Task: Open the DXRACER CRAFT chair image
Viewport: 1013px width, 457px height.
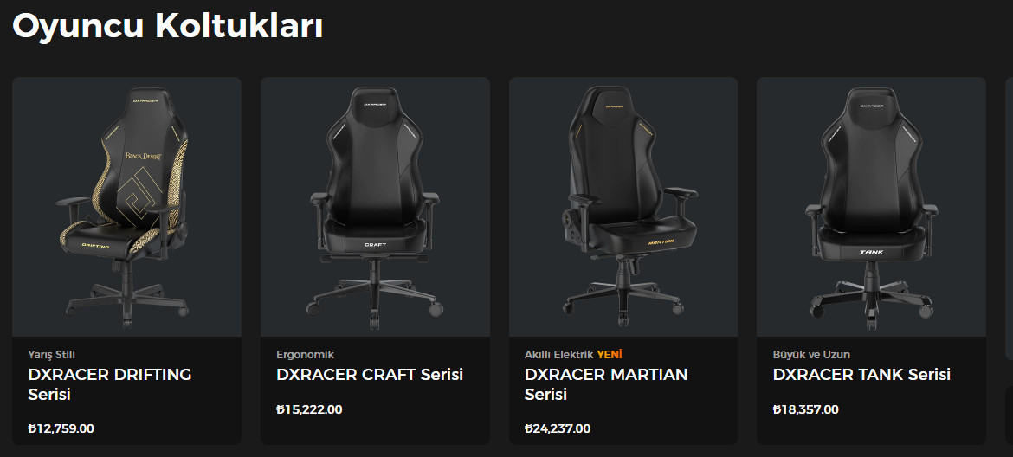Action: pyautogui.click(x=375, y=207)
